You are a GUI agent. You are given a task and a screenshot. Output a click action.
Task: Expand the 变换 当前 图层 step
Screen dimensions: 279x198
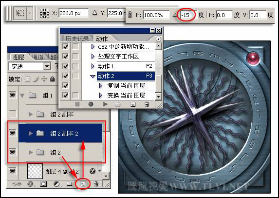(x=101, y=96)
